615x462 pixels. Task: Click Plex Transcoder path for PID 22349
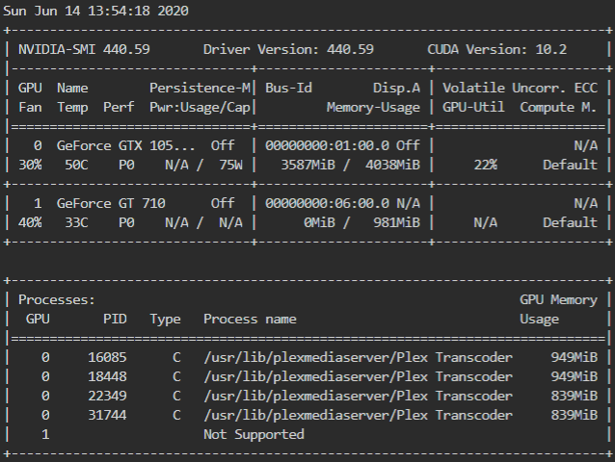click(358, 396)
